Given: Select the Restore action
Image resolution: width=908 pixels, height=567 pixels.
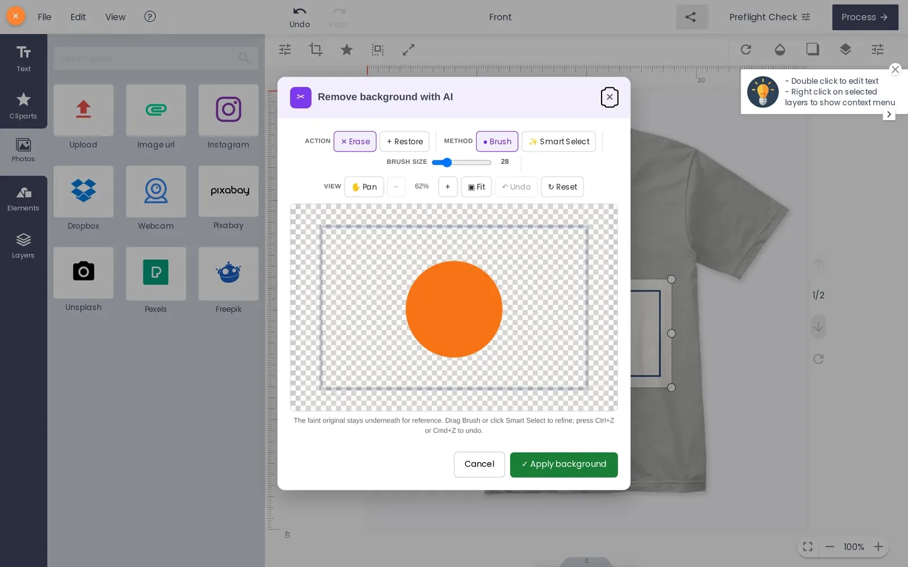Looking at the screenshot, I should tap(404, 141).
